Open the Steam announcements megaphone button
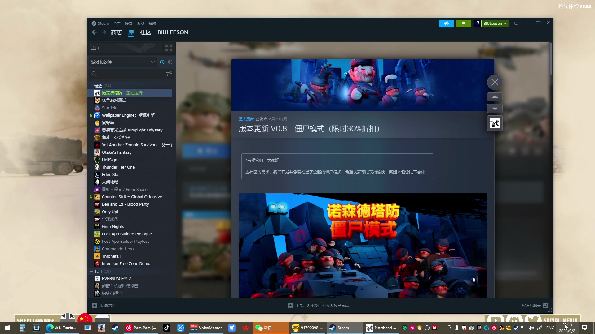The height and width of the screenshot is (334, 595). click(x=446, y=24)
